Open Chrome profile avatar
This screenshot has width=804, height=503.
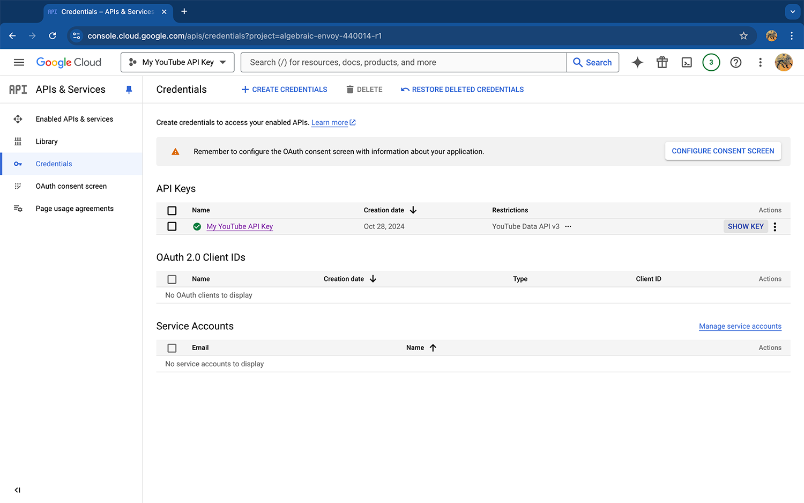(x=771, y=36)
